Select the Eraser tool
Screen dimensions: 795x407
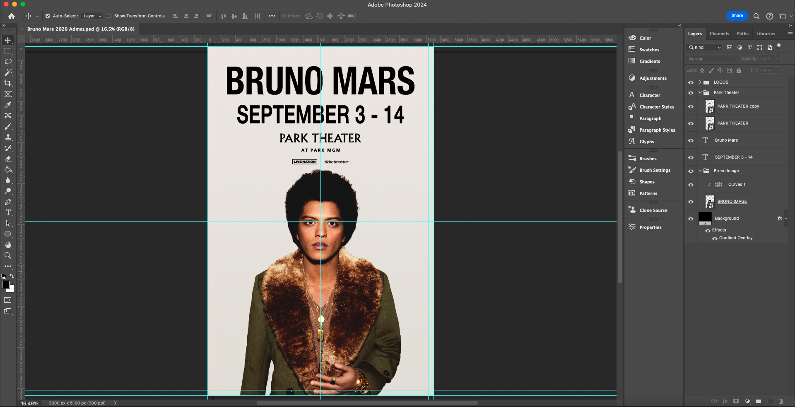pyautogui.click(x=8, y=159)
